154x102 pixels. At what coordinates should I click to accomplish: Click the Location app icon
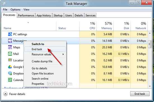click(10, 60)
